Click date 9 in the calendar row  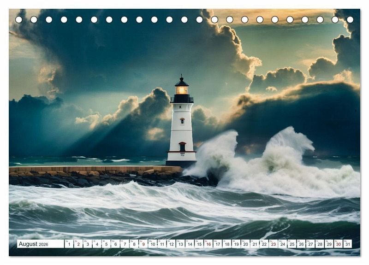coord(143,244)
